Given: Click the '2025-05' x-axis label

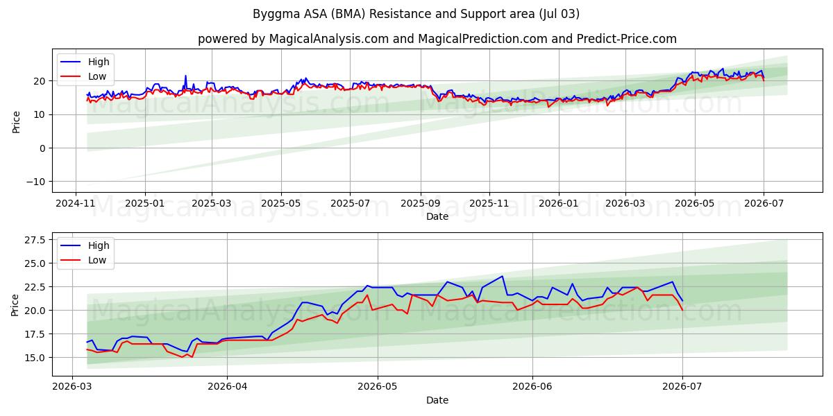Looking at the screenshot, I should 280,204.
